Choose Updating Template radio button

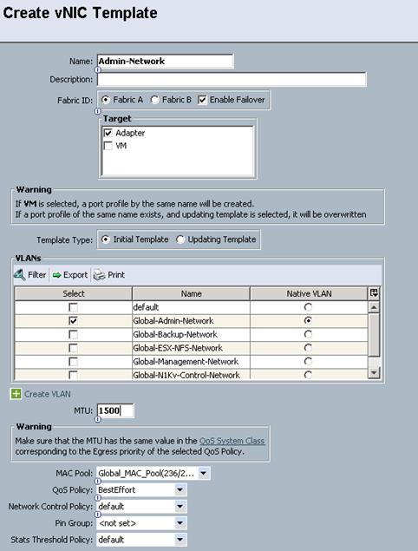pyautogui.click(x=180, y=239)
